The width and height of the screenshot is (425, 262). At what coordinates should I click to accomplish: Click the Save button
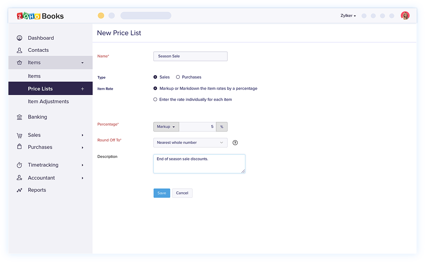coord(161,193)
